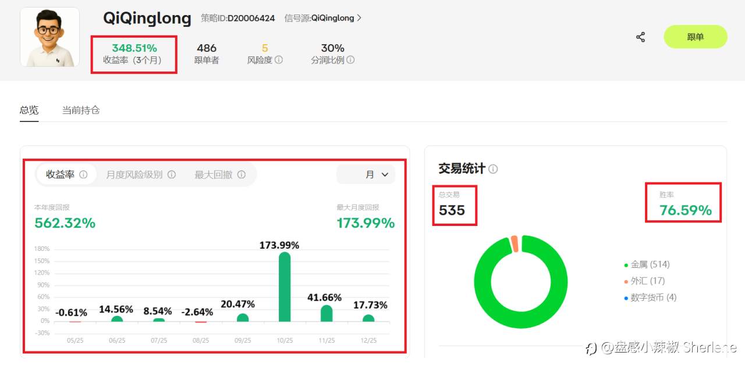
Task: Click the 05/25 axis label
Action: click(75, 340)
